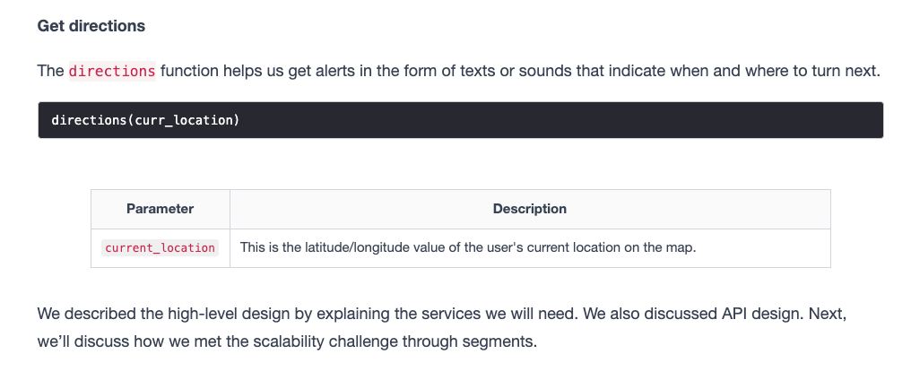Select the Parameter column header

click(x=161, y=209)
